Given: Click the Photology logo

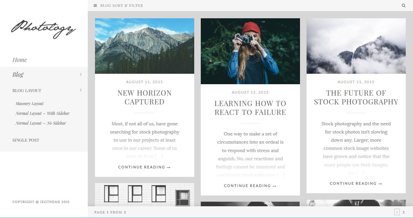Looking at the screenshot, I should pos(44,30).
